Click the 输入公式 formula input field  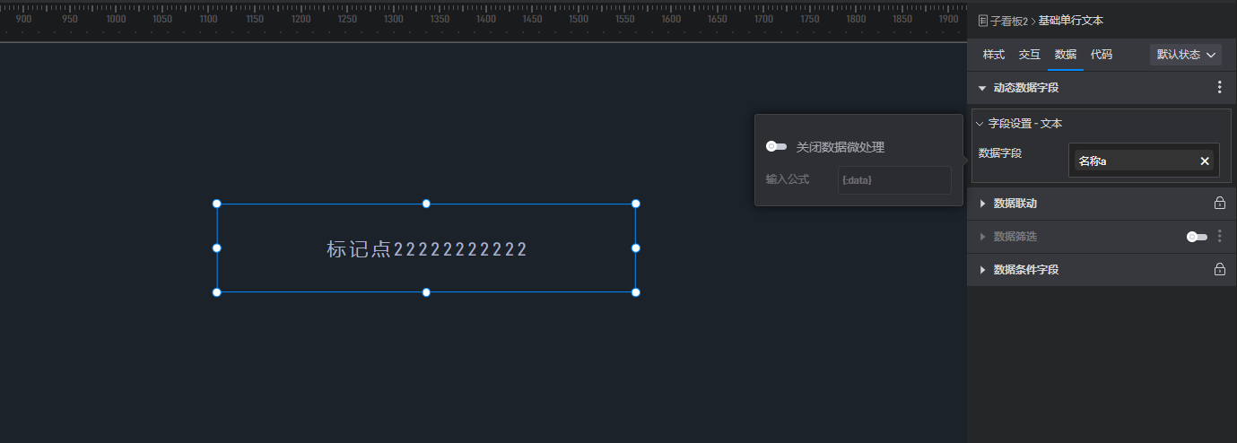pyautogui.click(x=893, y=180)
